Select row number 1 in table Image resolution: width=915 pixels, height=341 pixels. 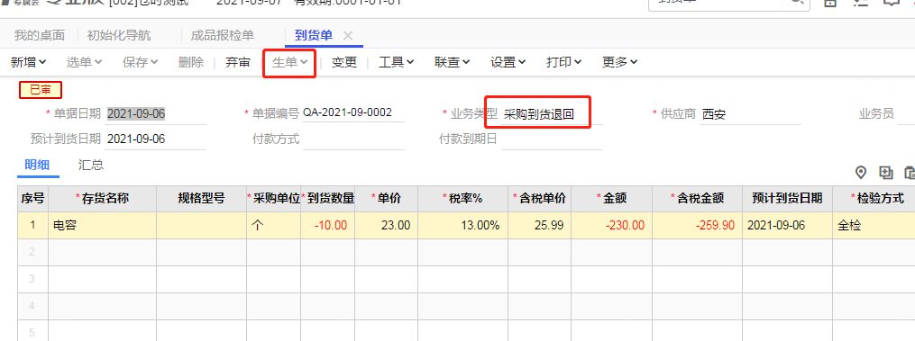pos(32,225)
